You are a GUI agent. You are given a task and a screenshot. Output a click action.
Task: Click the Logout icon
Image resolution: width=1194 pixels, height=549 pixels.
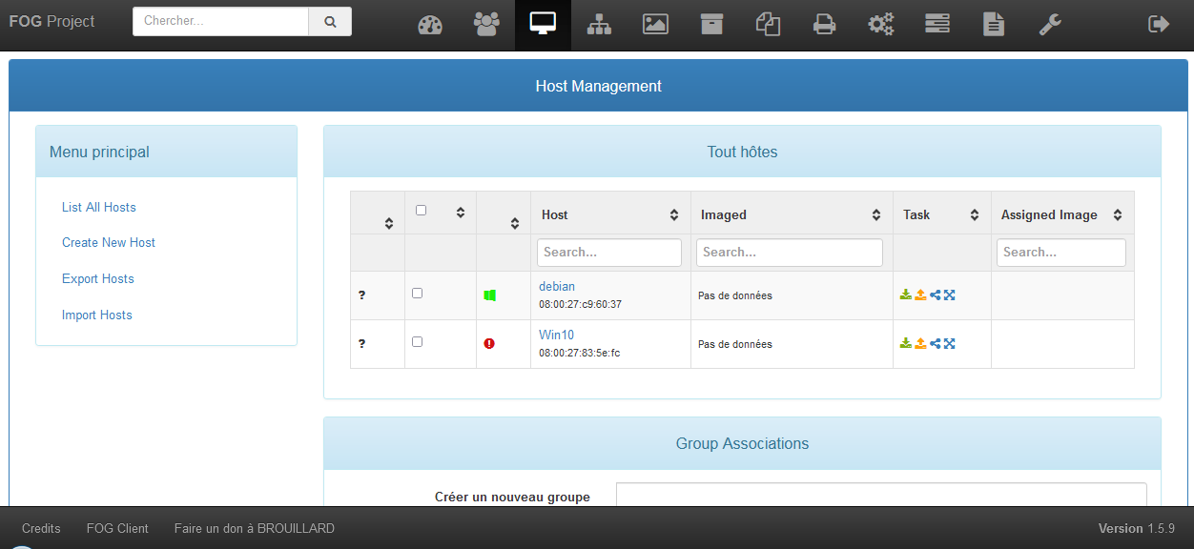pos(1159,25)
